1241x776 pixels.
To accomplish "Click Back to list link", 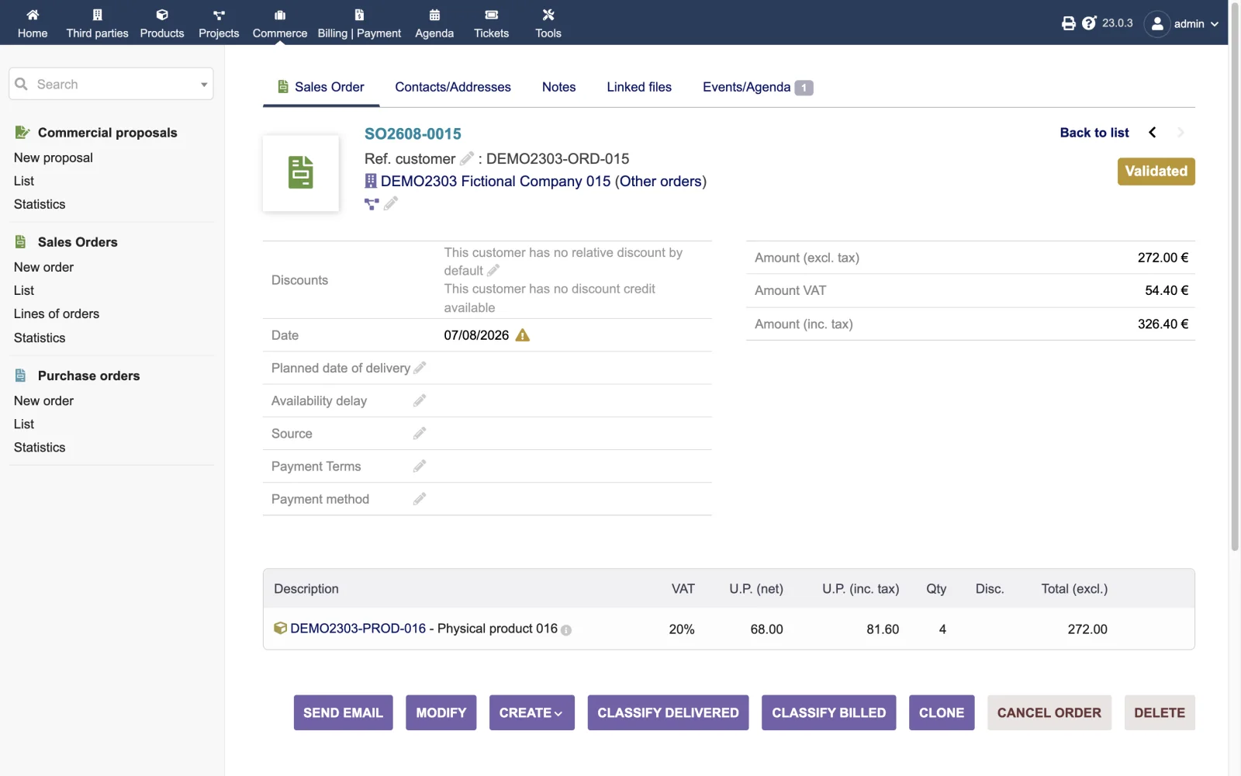I will [x=1094, y=133].
